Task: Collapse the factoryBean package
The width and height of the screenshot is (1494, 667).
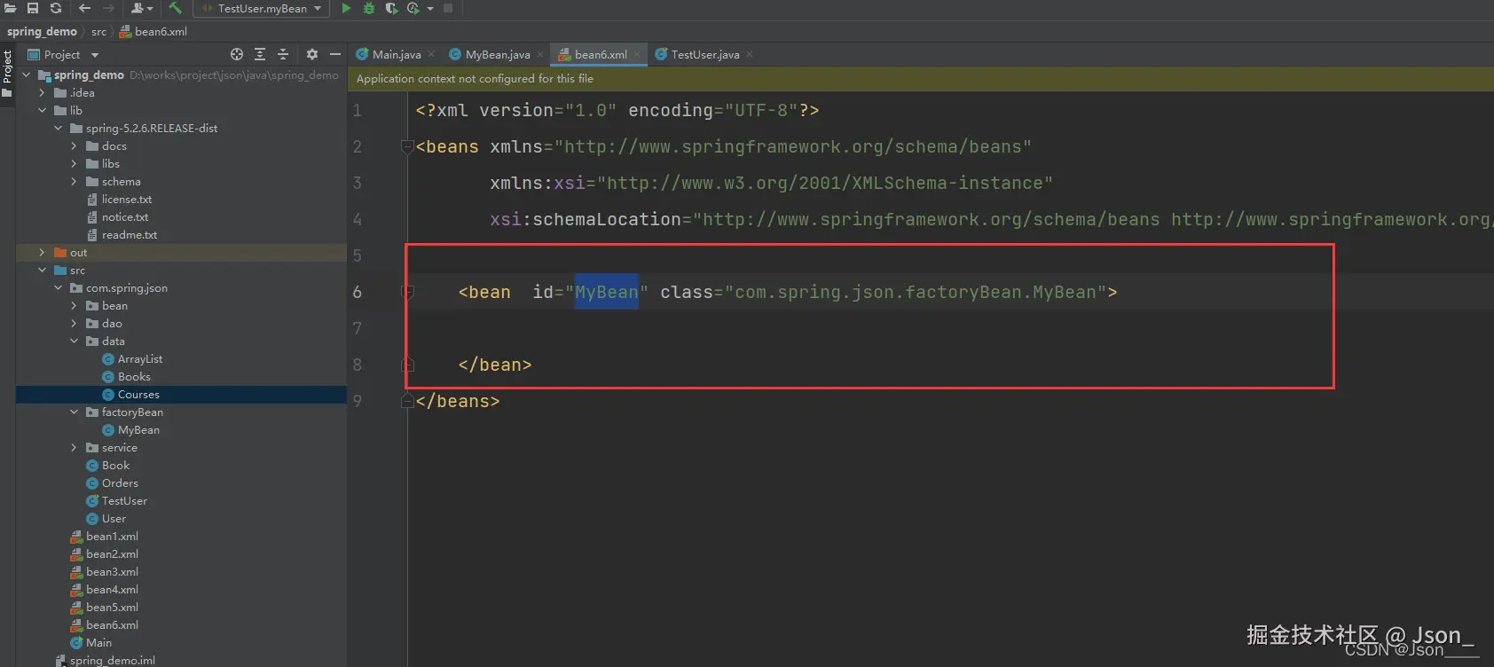Action: 74,412
